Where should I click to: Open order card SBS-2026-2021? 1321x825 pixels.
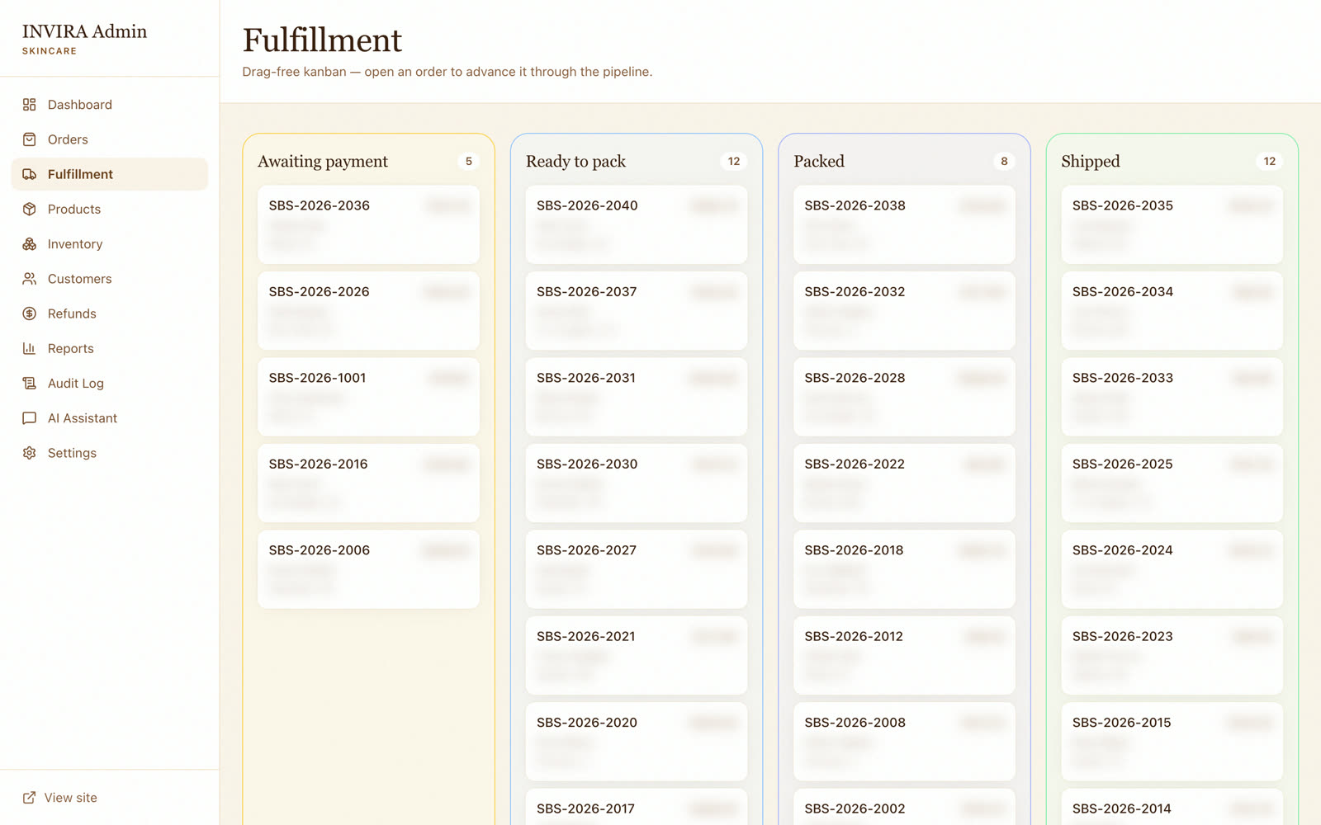[637, 656]
